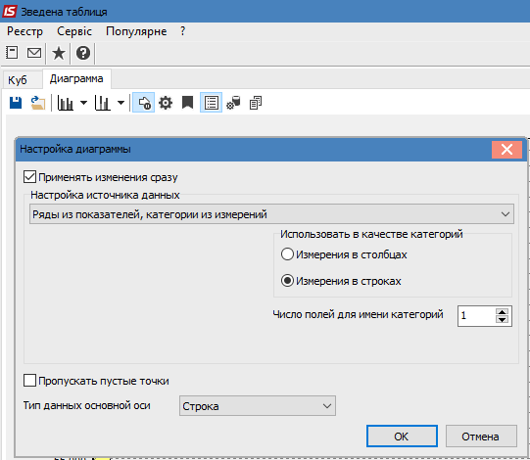Click the favorites star icon
The width and height of the screenshot is (530, 460).
click(59, 53)
